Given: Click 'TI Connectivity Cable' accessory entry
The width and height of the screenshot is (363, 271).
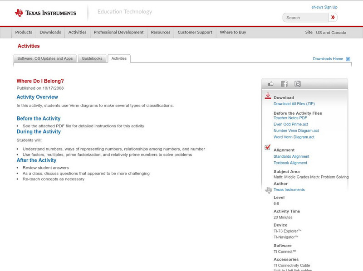Looking at the screenshot, I should coord(292,266).
